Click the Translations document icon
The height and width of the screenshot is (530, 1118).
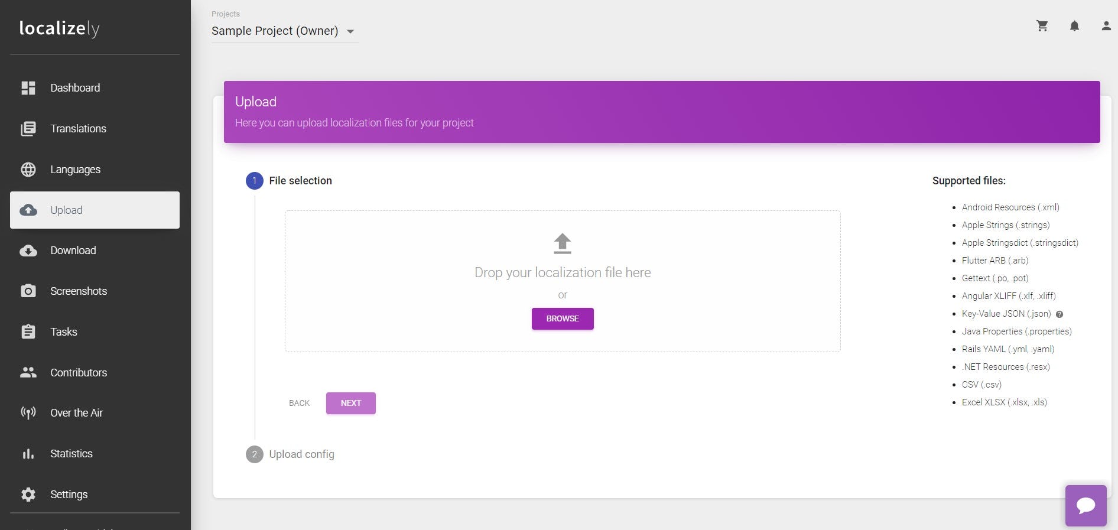pos(28,129)
